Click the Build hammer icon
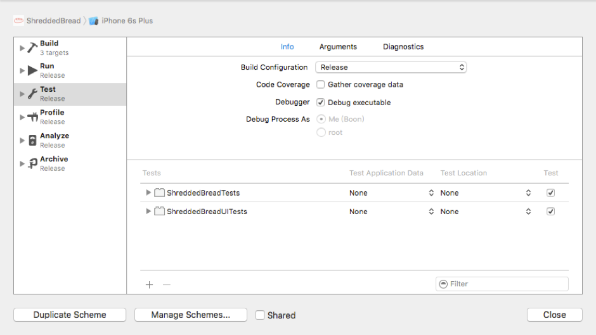 (32, 48)
